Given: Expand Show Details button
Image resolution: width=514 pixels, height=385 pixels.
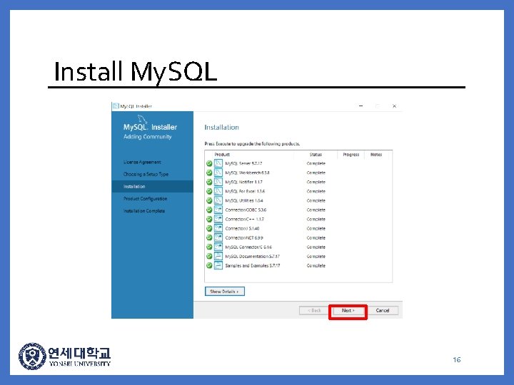Looking at the screenshot, I should (225, 292).
